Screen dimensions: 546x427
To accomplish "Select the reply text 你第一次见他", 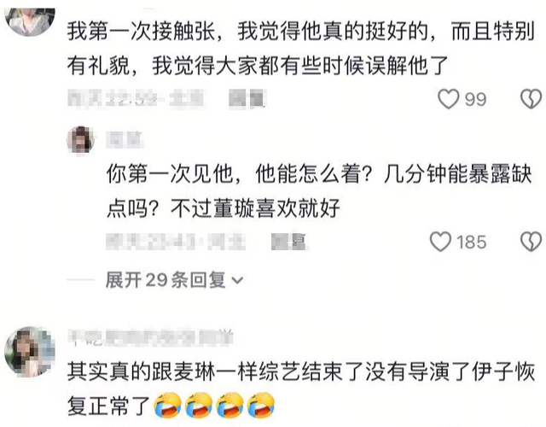I will (x=170, y=173).
